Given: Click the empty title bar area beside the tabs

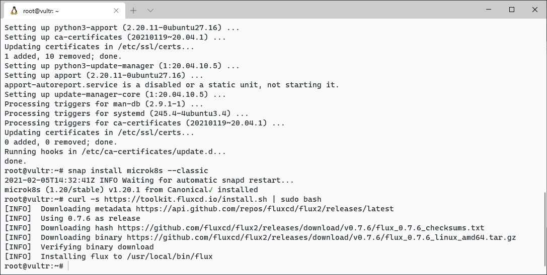Looking at the screenshot, I should point(314,10).
